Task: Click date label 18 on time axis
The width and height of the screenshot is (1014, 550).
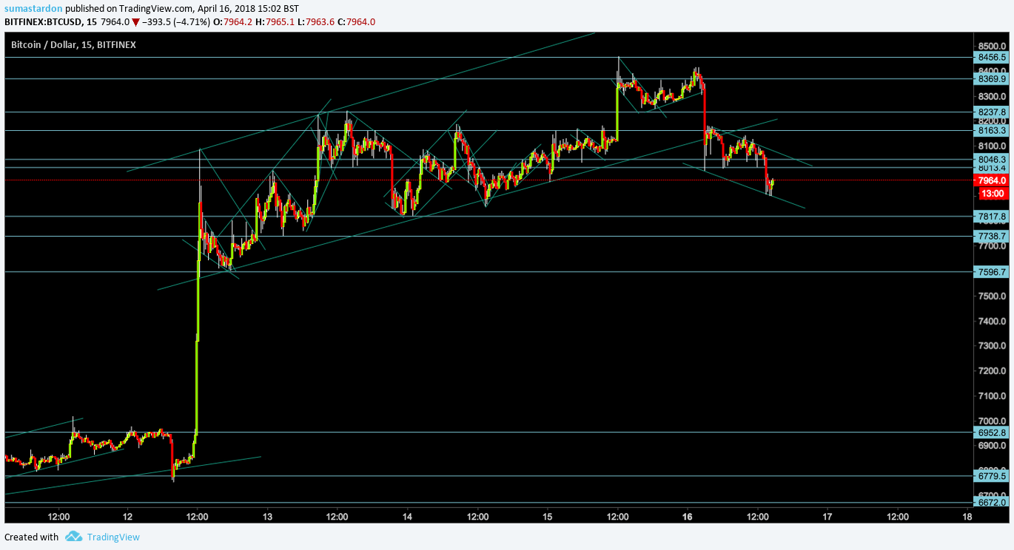Action: click(x=967, y=516)
